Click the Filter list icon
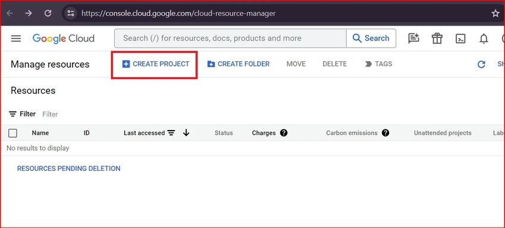Viewport: 505px width, 228px height. point(12,114)
